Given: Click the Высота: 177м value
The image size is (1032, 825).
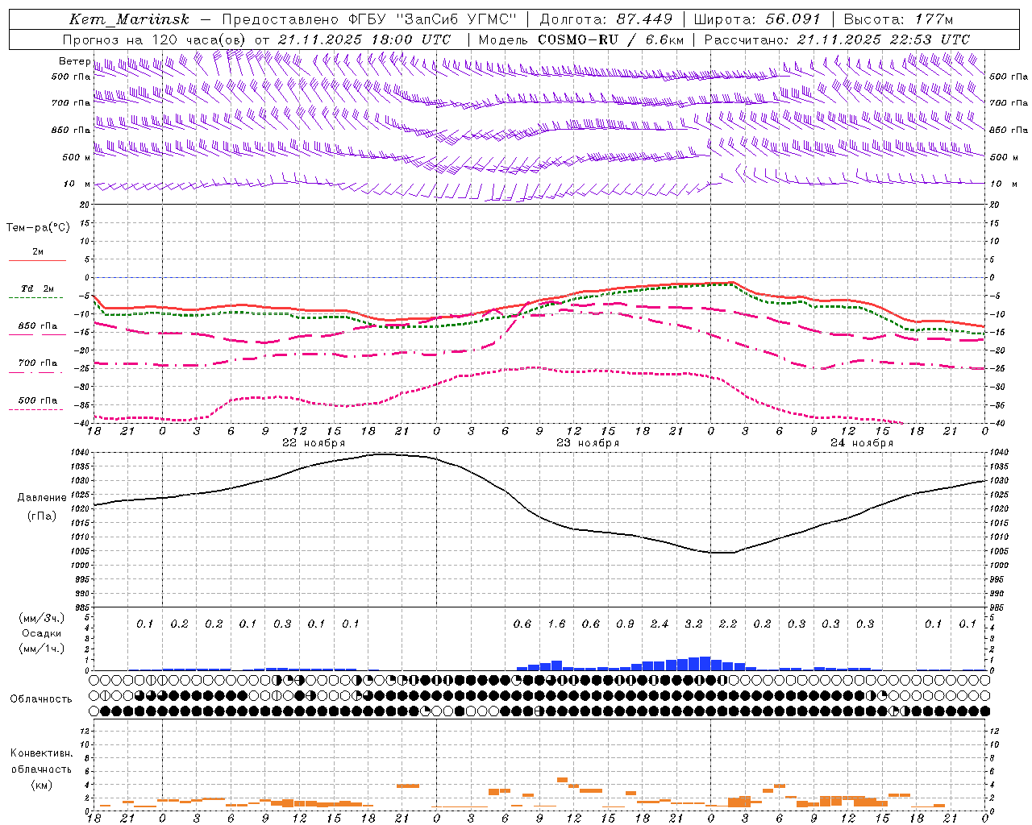Looking at the screenshot, I should pos(898,19).
